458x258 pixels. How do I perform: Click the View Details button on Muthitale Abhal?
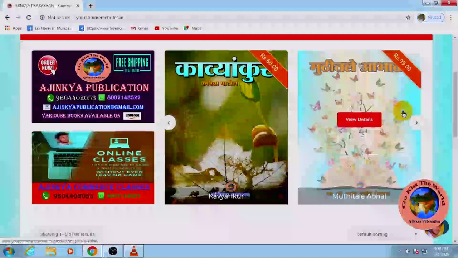(359, 119)
